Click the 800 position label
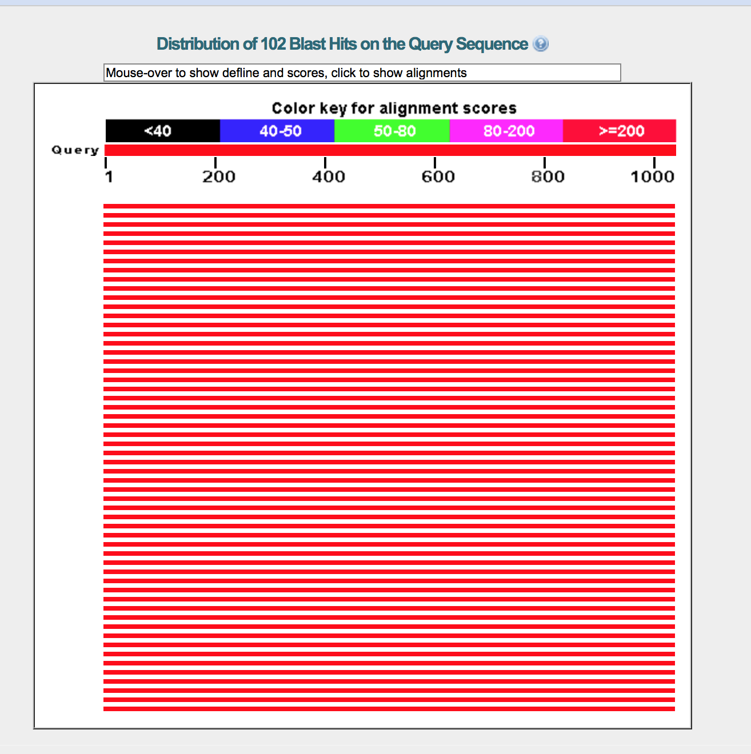751x754 pixels. [x=548, y=177]
